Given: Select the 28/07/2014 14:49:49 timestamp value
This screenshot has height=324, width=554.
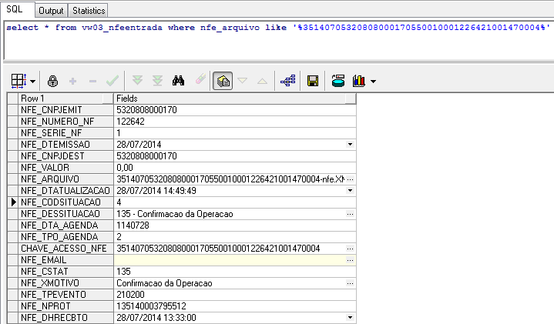Looking at the screenshot, I should coord(156,191).
